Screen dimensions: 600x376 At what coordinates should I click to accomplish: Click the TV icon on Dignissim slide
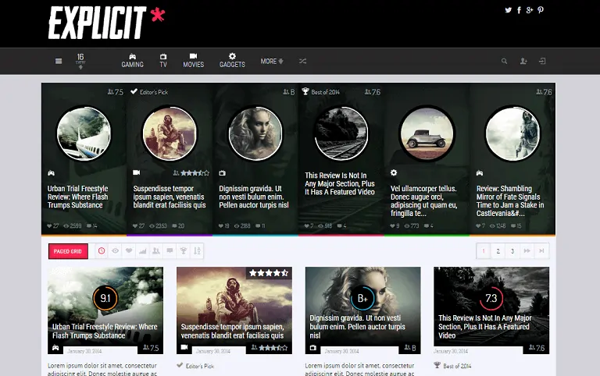click(x=223, y=173)
